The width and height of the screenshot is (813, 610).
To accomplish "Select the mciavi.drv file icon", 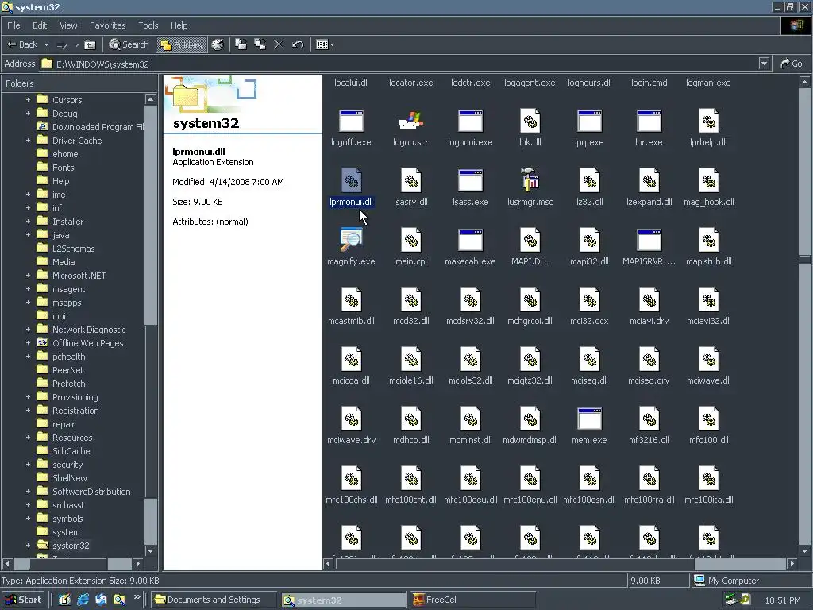I will pyautogui.click(x=649, y=299).
